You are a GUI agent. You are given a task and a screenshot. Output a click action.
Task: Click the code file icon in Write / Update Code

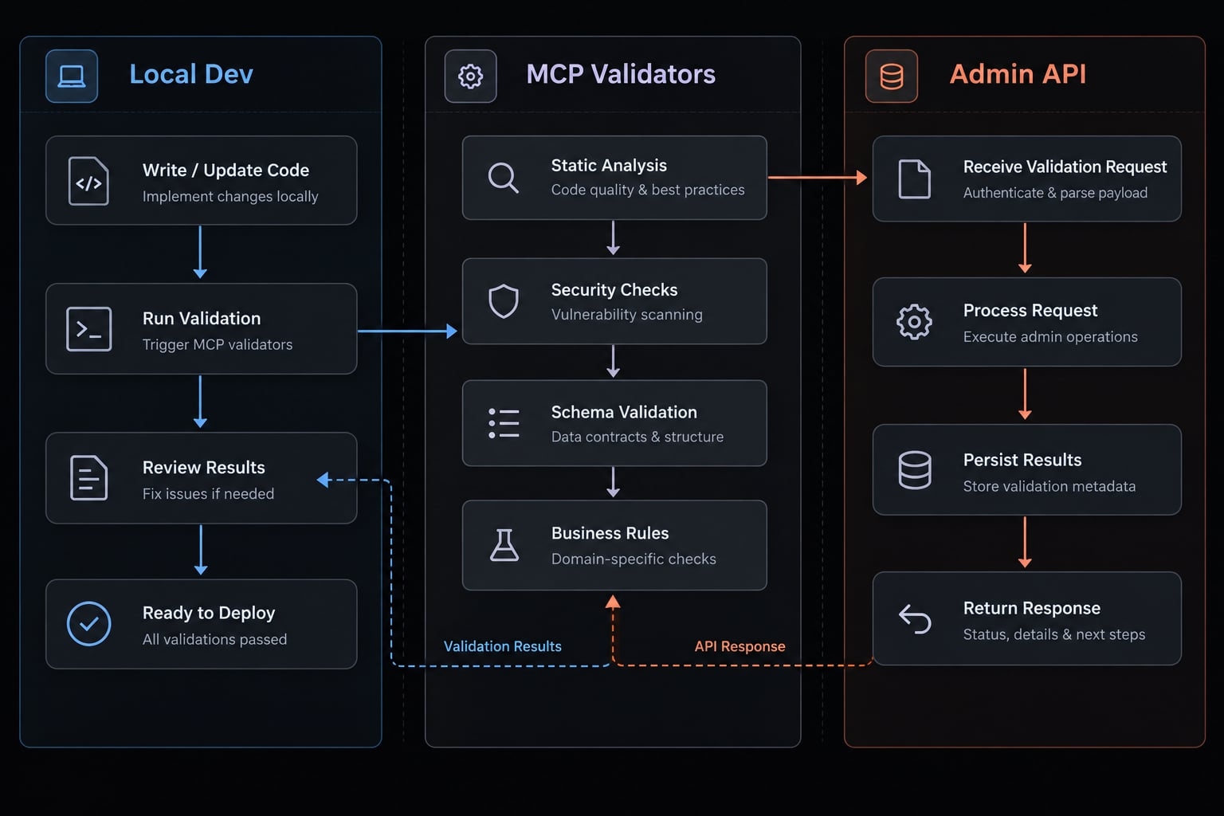(88, 182)
